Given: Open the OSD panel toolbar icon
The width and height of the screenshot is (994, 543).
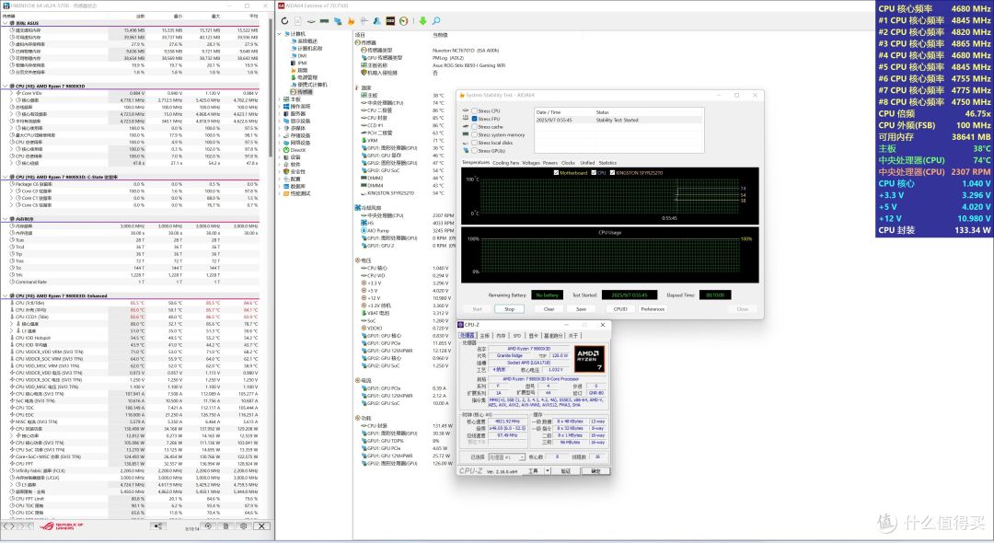Looking at the screenshot, I should (x=390, y=21).
